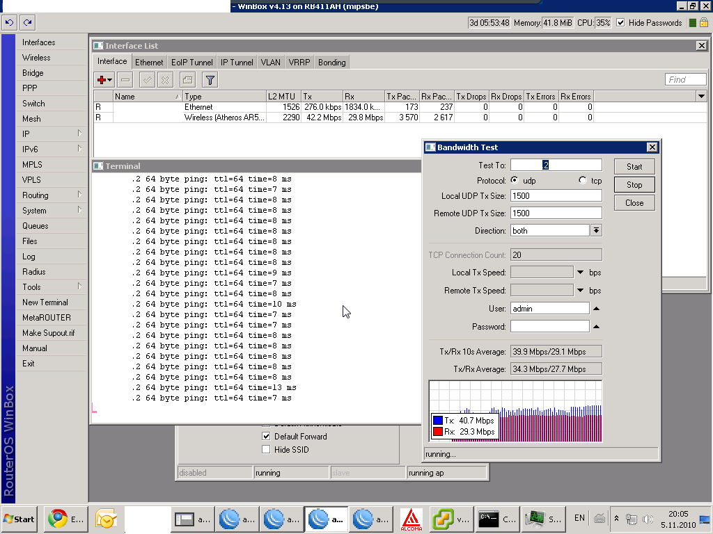Expand Remote Tx Speed option arrow
713x534 pixels.
[580, 290]
